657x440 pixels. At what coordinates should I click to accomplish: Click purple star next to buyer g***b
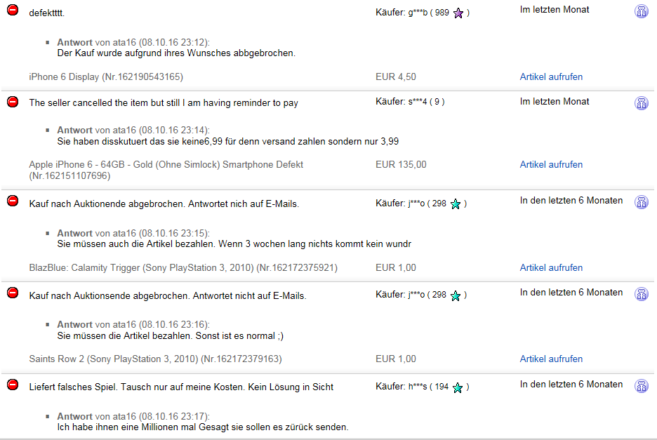point(458,13)
